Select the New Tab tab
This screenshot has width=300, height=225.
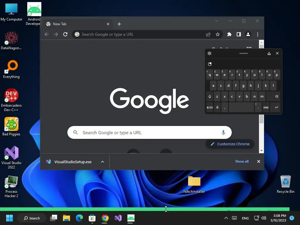pyautogui.click(x=77, y=24)
